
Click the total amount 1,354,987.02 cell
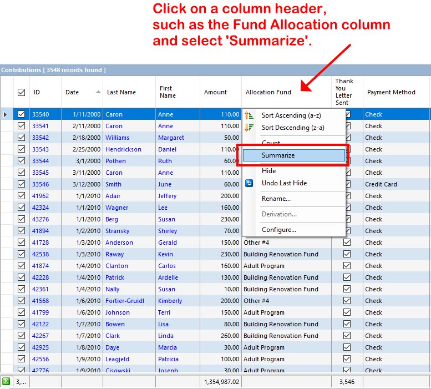pos(214,382)
